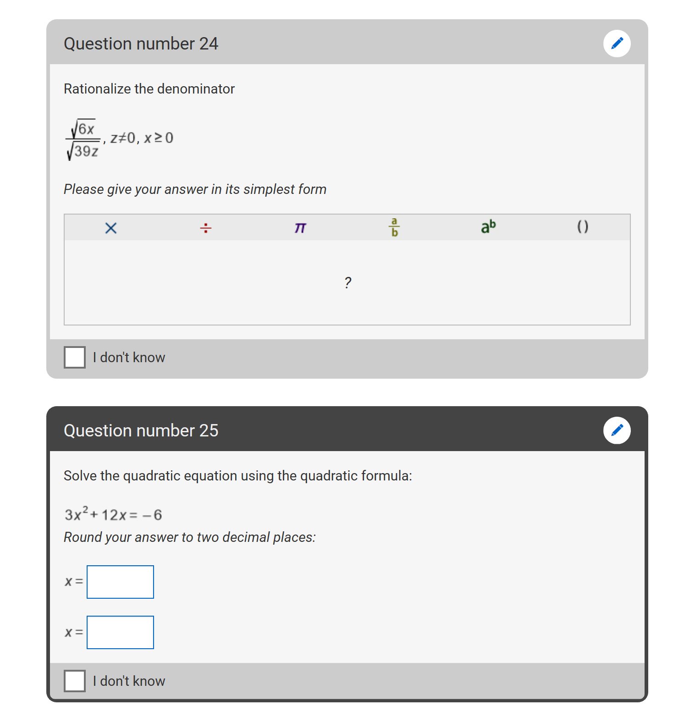Click the equation 3x² + 12x = −6
This screenshot has width=684, height=717.
113,514
